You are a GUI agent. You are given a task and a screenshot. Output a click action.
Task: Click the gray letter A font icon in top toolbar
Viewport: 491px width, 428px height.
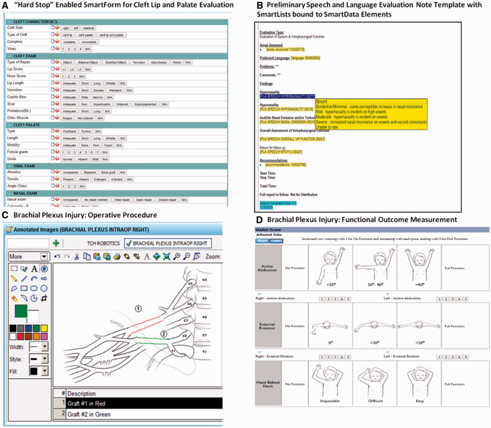(146, 257)
